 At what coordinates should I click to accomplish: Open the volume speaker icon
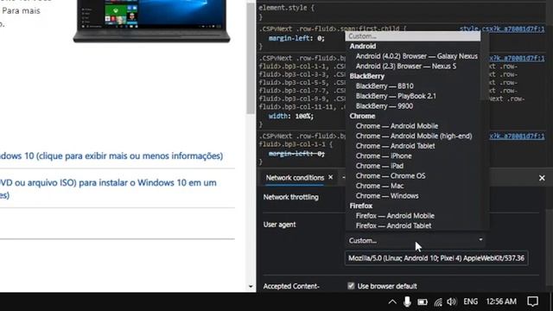pos(451,301)
